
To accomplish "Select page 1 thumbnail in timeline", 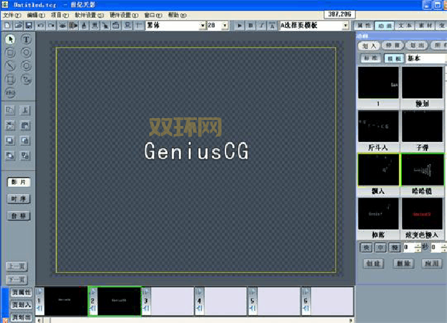I will pyautogui.click(x=66, y=300).
